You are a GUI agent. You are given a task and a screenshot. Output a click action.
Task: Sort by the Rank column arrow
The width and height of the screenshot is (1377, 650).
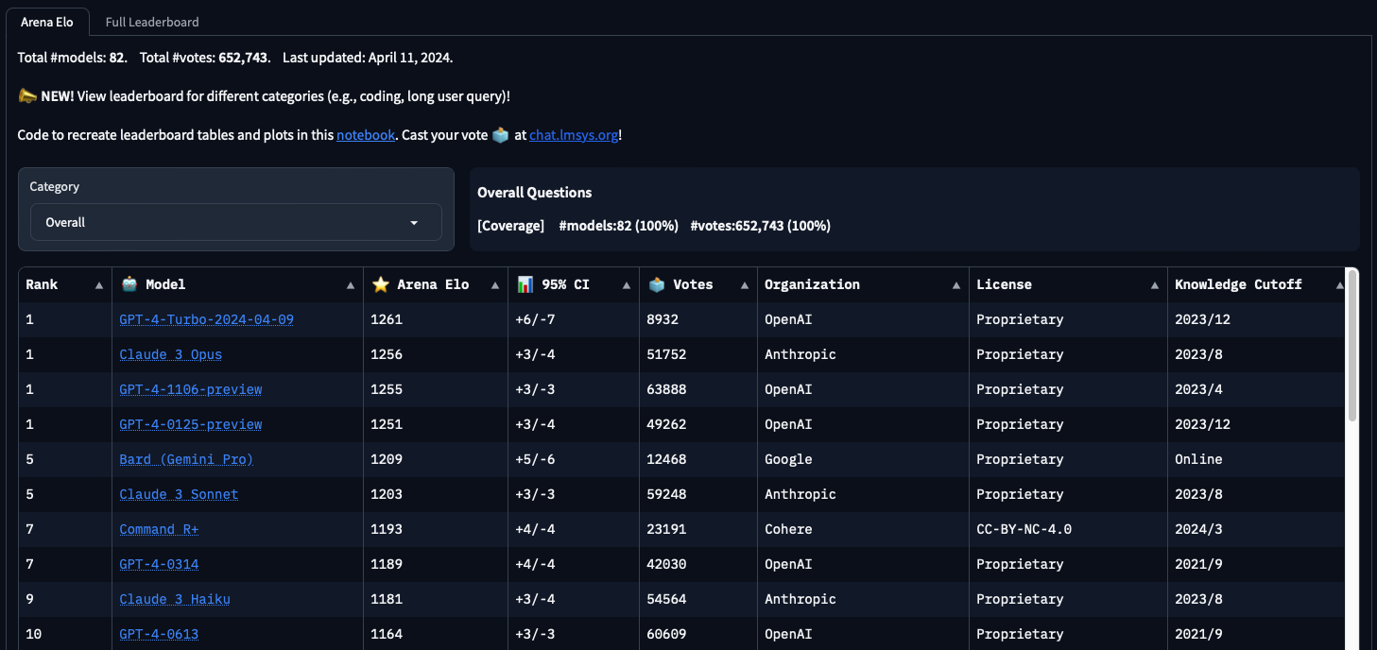(99, 285)
